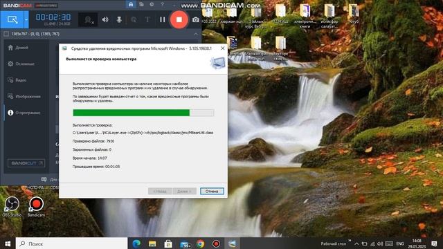Open the Домой tab in Bandicam
Image resolution: width=443 pixels, height=249 pixels.
(19, 48)
